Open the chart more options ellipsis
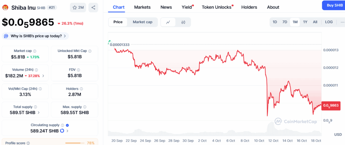This screenshot has width=345, height=145. (342, 22)
